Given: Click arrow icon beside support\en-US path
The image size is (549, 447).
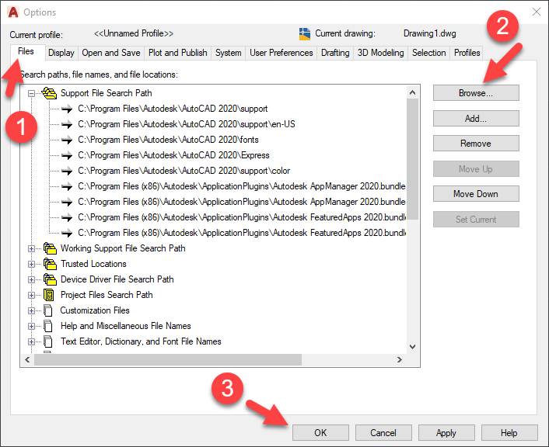Looking at the screenshot, I should pyautogui.click(x=67, y=124).
